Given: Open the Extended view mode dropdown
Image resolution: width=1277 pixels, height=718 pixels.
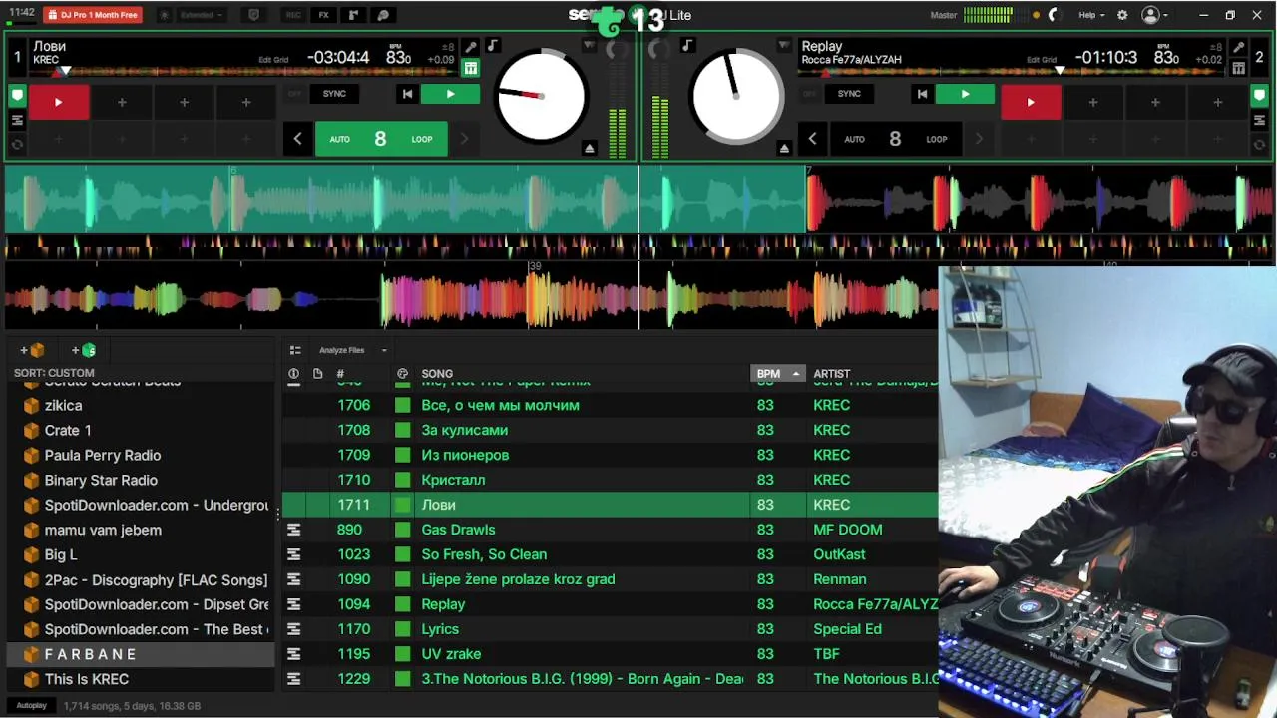Looking at the screenshot, I should coord(202,15).
